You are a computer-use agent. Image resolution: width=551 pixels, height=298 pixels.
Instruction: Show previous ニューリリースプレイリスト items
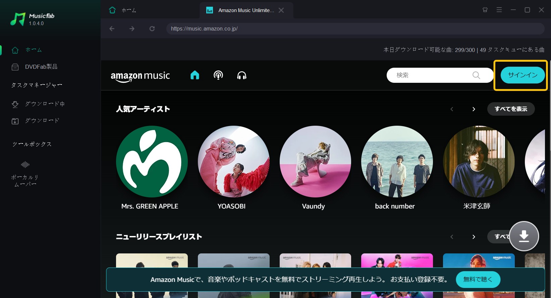(x=452, y=237)
